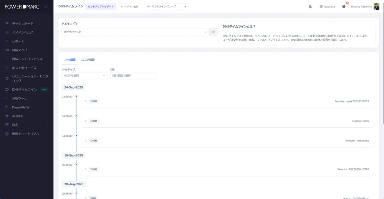Click the PowerAlerts sidebar icon
This screenshot has width=384, height=199.
(x=7, y=107)
